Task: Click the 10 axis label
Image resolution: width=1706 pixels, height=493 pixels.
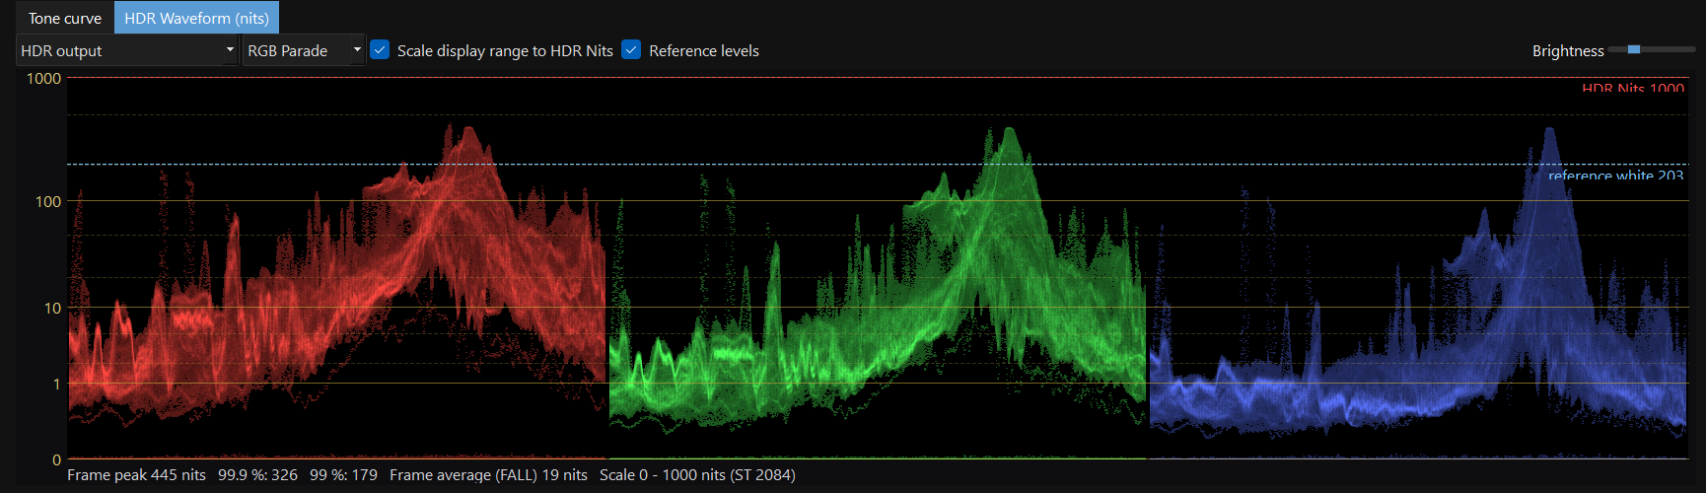Action: [52, 309]
